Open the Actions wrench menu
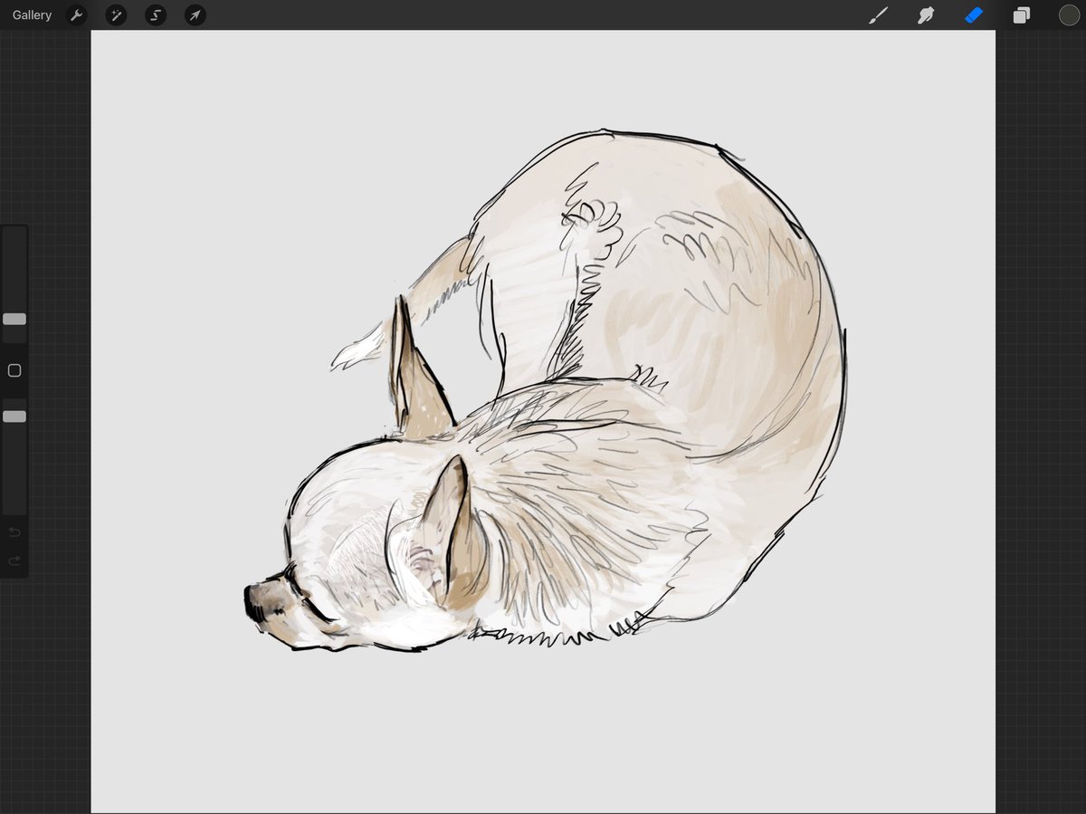The image size is (1086, 814). [77, 15]
